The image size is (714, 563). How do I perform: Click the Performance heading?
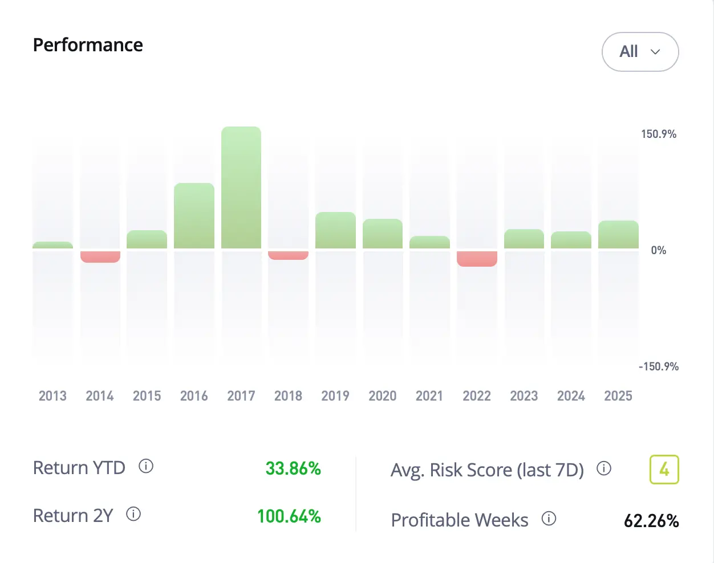tap(88, 45)
